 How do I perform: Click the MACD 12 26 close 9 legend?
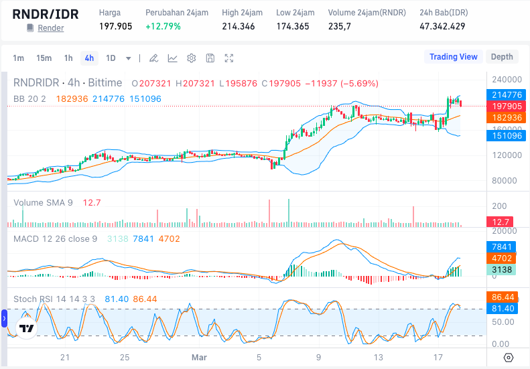[56, 238]
